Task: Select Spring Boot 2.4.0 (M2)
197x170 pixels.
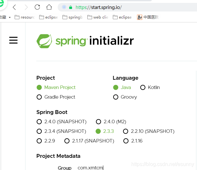Action: pyautogui.click(x=98, y=122)
